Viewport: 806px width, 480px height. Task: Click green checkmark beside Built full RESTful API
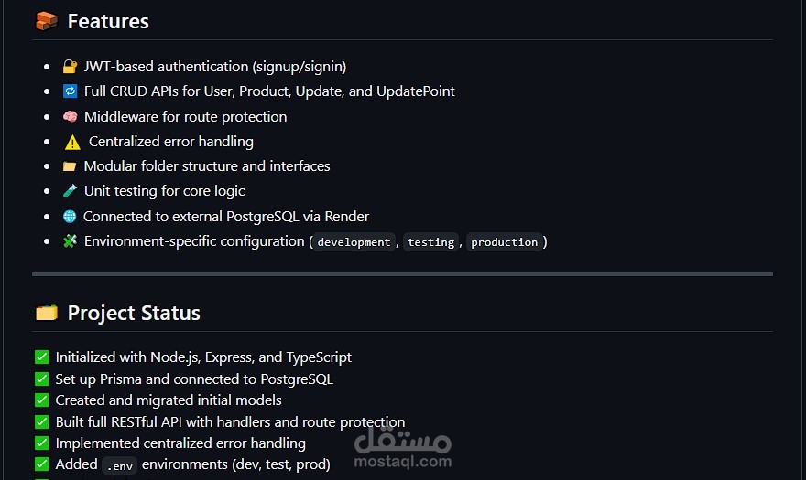[x=41, y=421]
